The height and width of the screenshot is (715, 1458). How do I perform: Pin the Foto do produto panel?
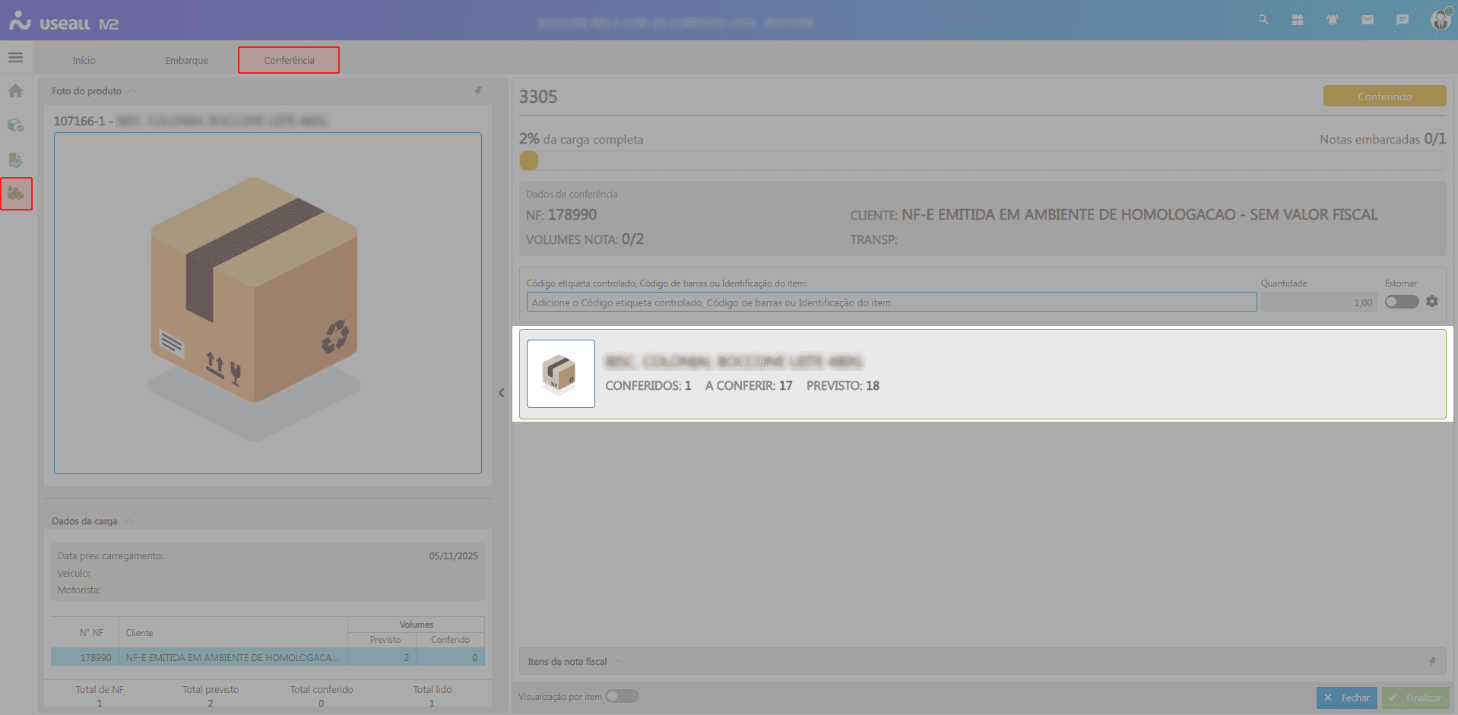478,91
